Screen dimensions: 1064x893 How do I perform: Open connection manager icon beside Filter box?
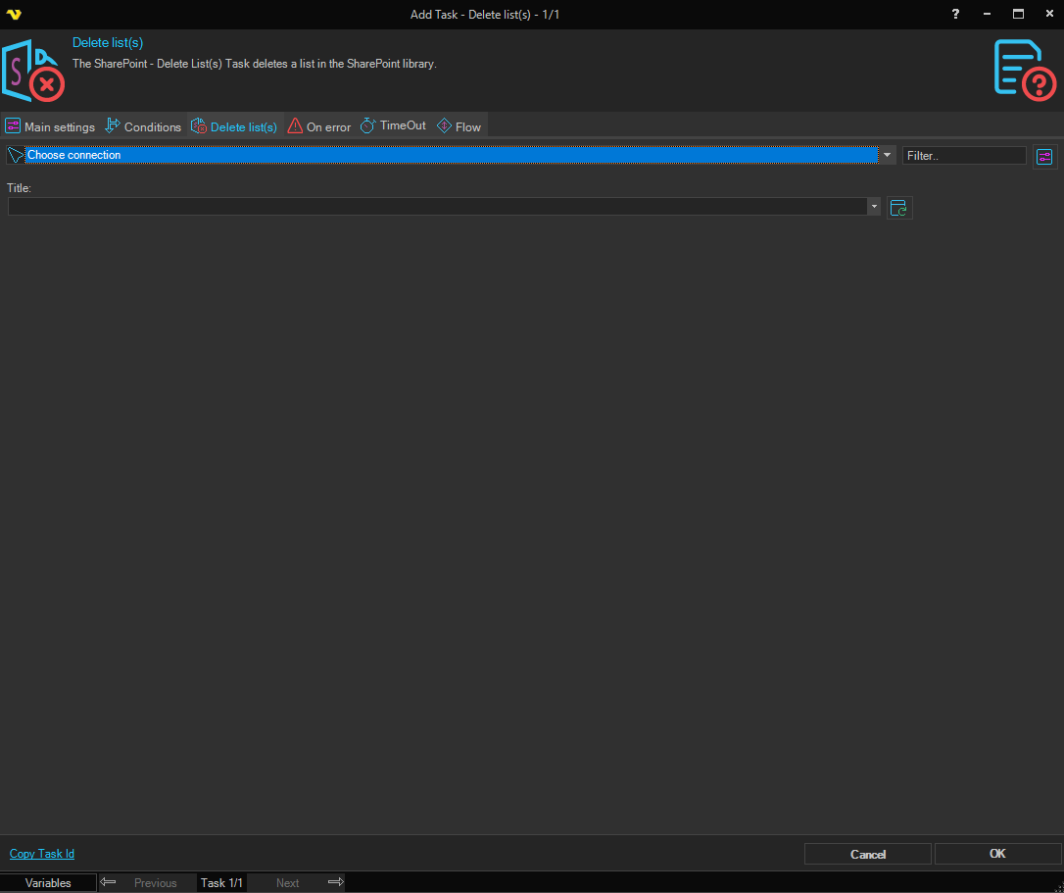(1044, 157)
